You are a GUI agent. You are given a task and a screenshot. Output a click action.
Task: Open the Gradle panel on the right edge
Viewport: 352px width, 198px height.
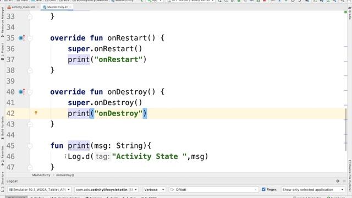tap(350, 13)
